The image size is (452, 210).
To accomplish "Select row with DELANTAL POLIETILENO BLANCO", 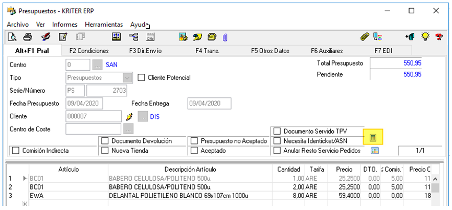I will (x=179, y=195).
